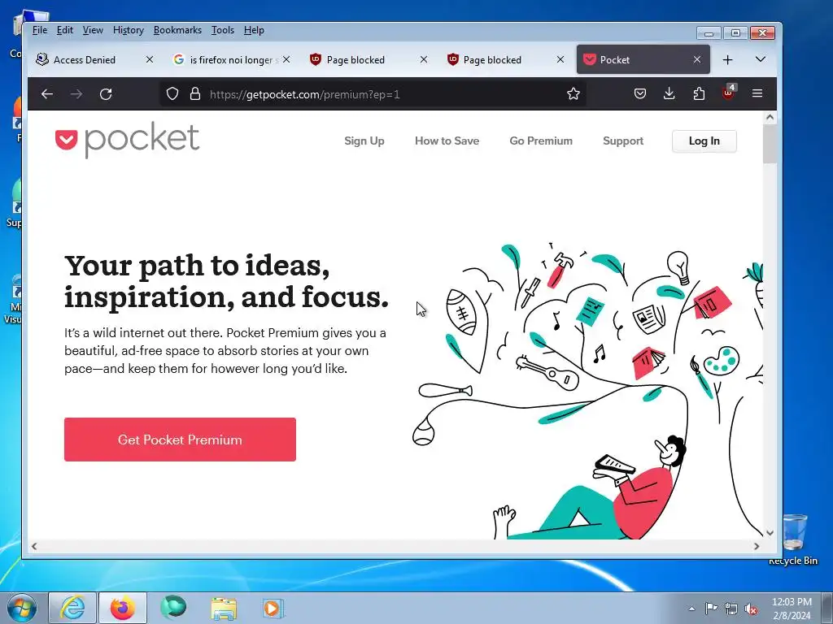Screen dimensions: 833x624
Task: Click the Pocket logo on the page
Action: [x=128, y=140]
